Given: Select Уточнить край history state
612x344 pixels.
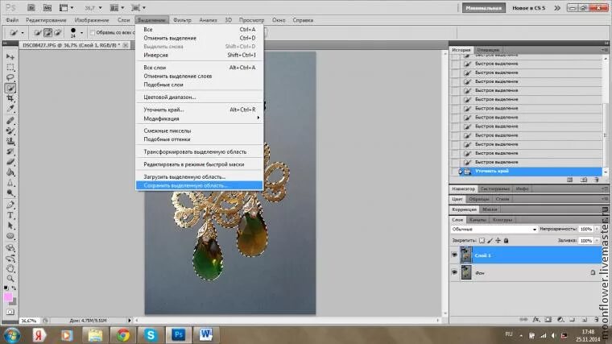Looking at the screenshot, I should (x=530, y=171).
